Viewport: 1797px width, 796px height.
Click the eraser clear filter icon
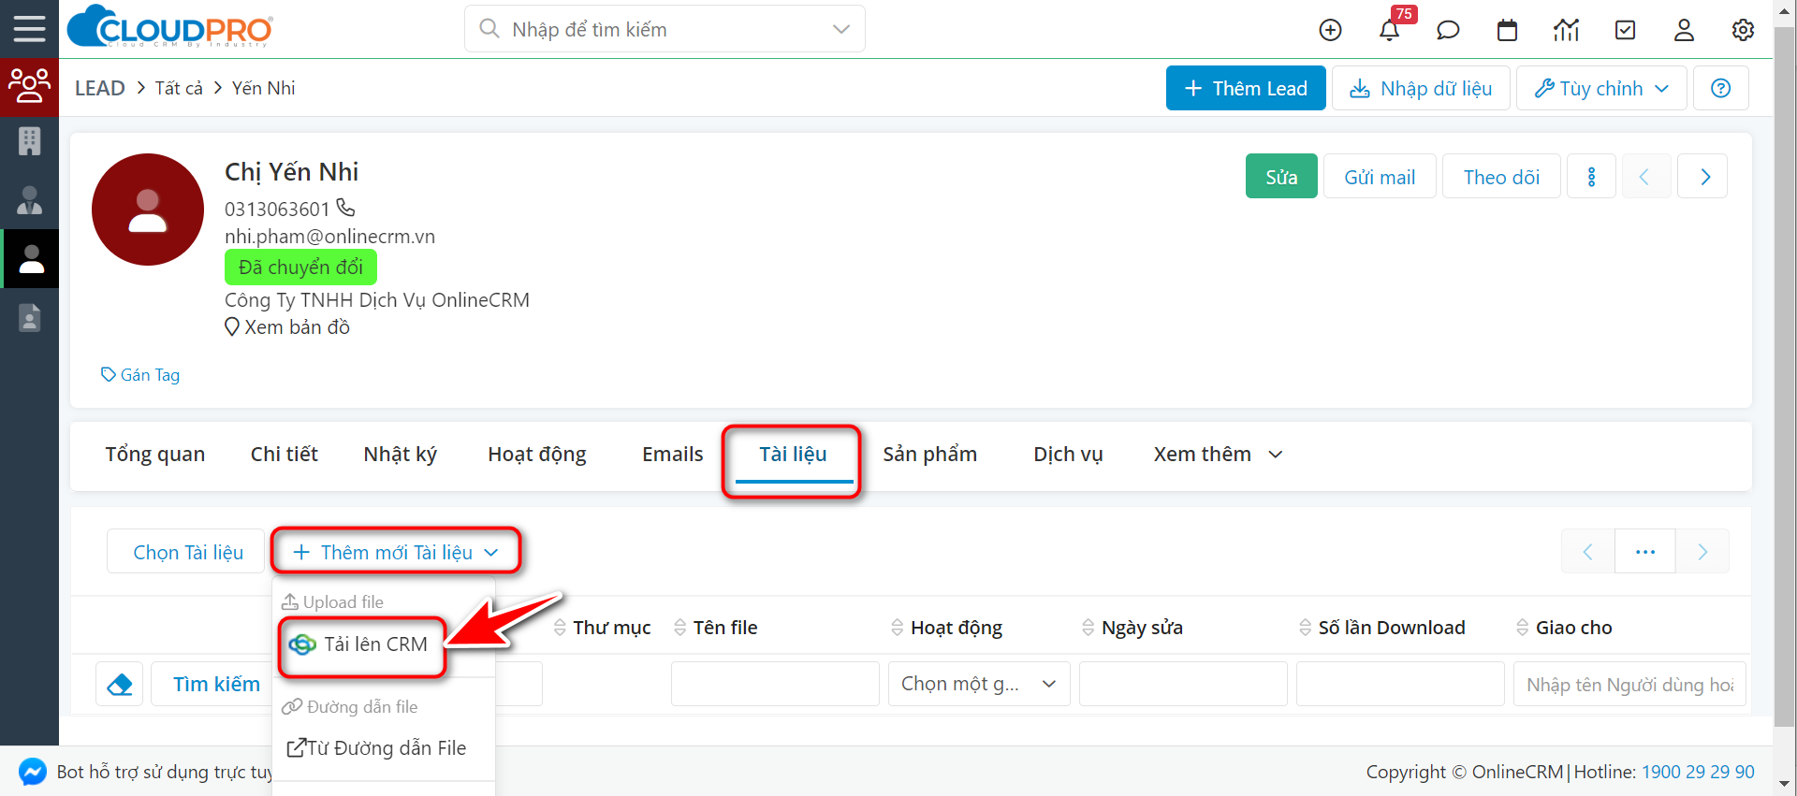tap(120, 684)
